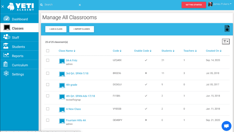
Task: Click the A New Class class icon
Action: pos(62,110)
